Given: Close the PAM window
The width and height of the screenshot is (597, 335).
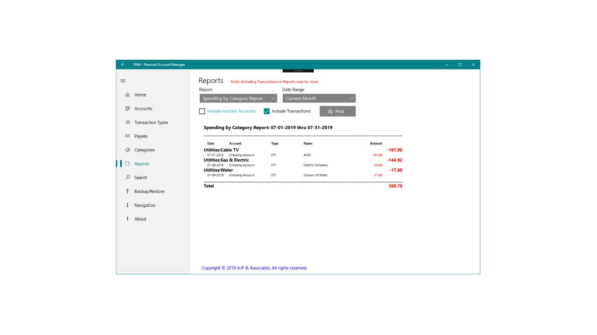Looking at the screenshot, I should 473,65.
